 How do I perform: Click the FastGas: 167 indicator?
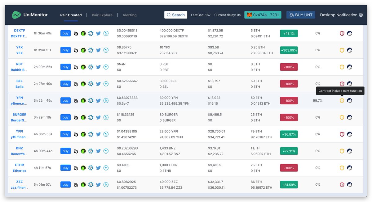[x=201, y=15]
